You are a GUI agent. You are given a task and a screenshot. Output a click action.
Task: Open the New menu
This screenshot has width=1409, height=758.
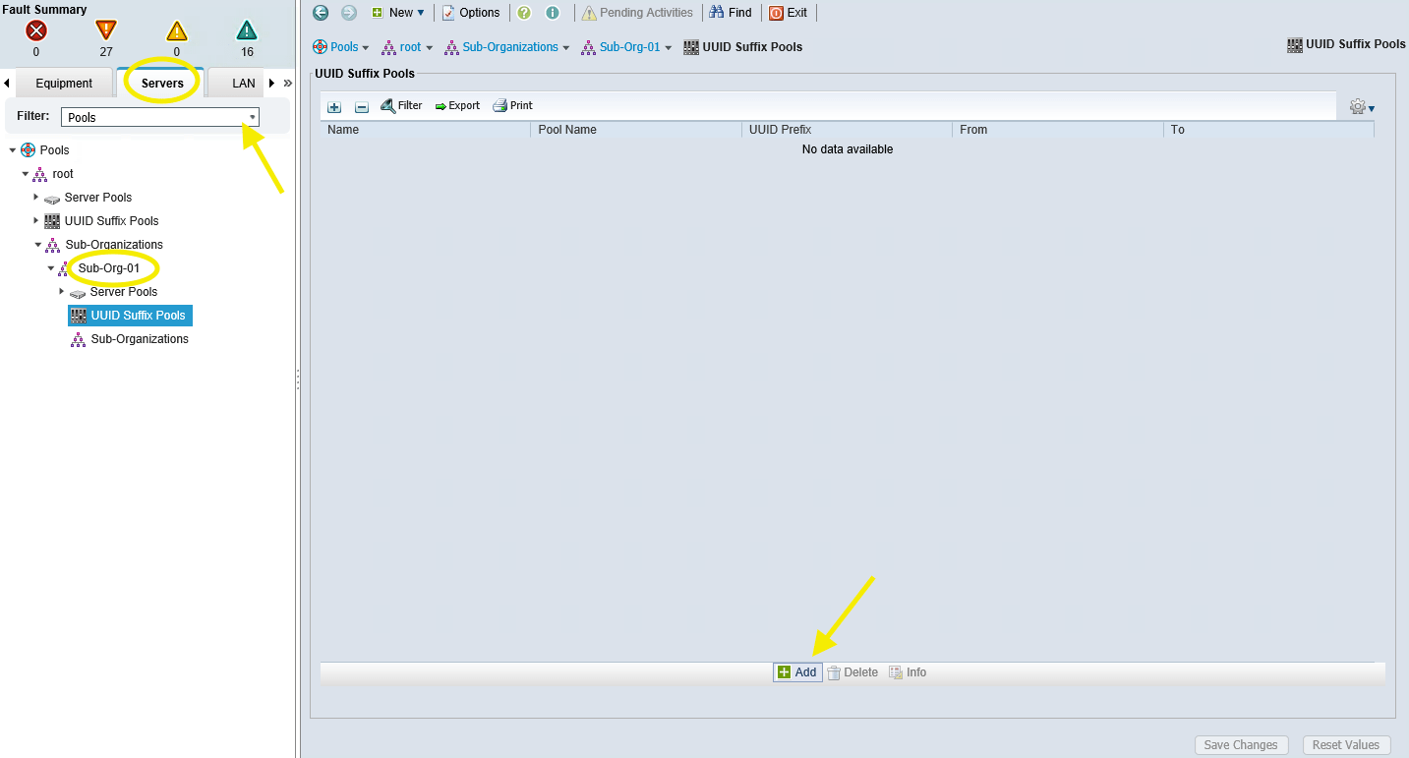tap(397, 12)
